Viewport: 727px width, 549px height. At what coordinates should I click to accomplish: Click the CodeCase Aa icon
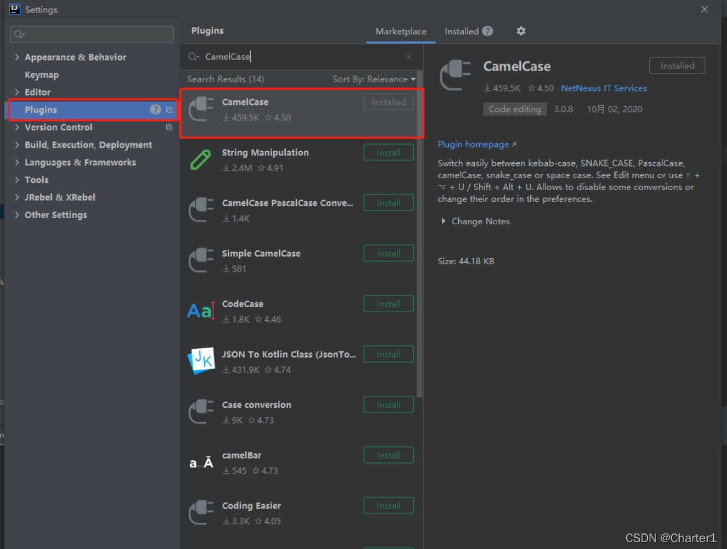pos(201,310)
